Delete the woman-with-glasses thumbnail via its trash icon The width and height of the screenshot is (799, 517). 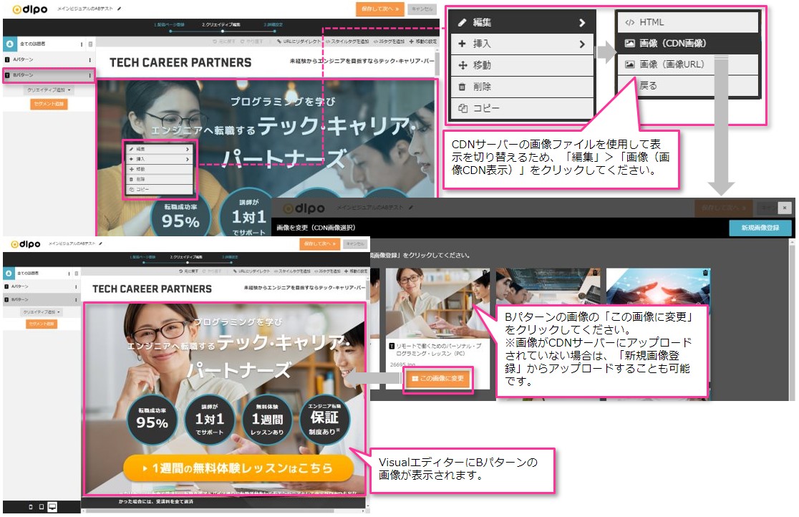click(485, 273)
